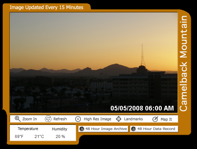Viewport: 197px width, 149px height.
Task: Choose the Refresh text link
Action: (x=60, y=119)
